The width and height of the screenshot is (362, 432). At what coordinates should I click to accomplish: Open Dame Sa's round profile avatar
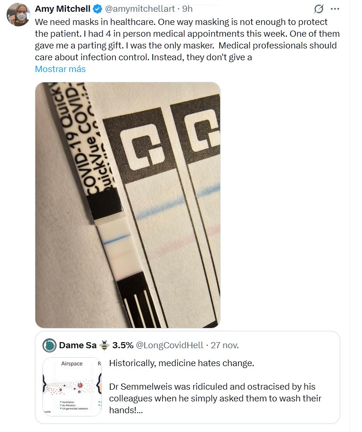point(49,345)
